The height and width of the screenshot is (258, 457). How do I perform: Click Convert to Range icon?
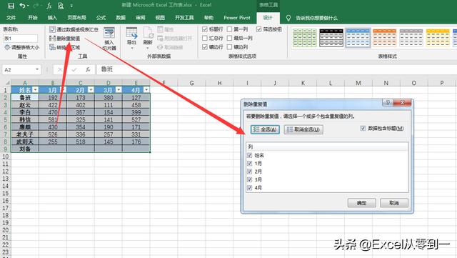(x=52, y=47)
